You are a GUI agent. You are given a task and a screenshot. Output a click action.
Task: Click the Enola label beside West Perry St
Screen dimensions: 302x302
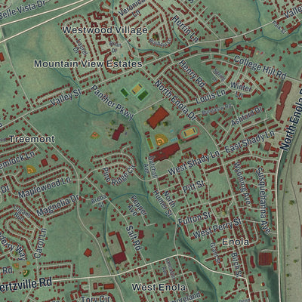236,242
